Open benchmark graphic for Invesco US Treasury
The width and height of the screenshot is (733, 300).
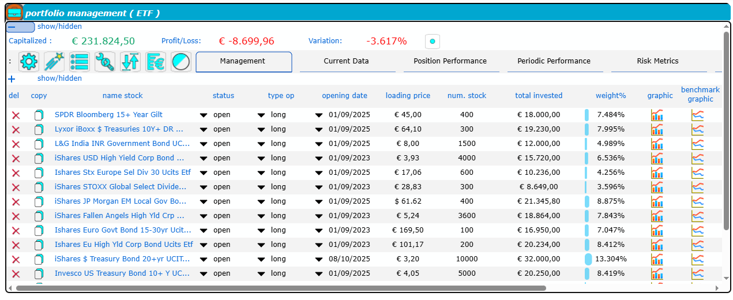click(x=698, y=274)
